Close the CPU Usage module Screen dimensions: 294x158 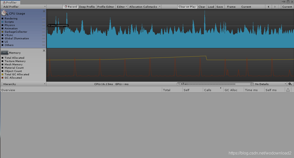44,11
